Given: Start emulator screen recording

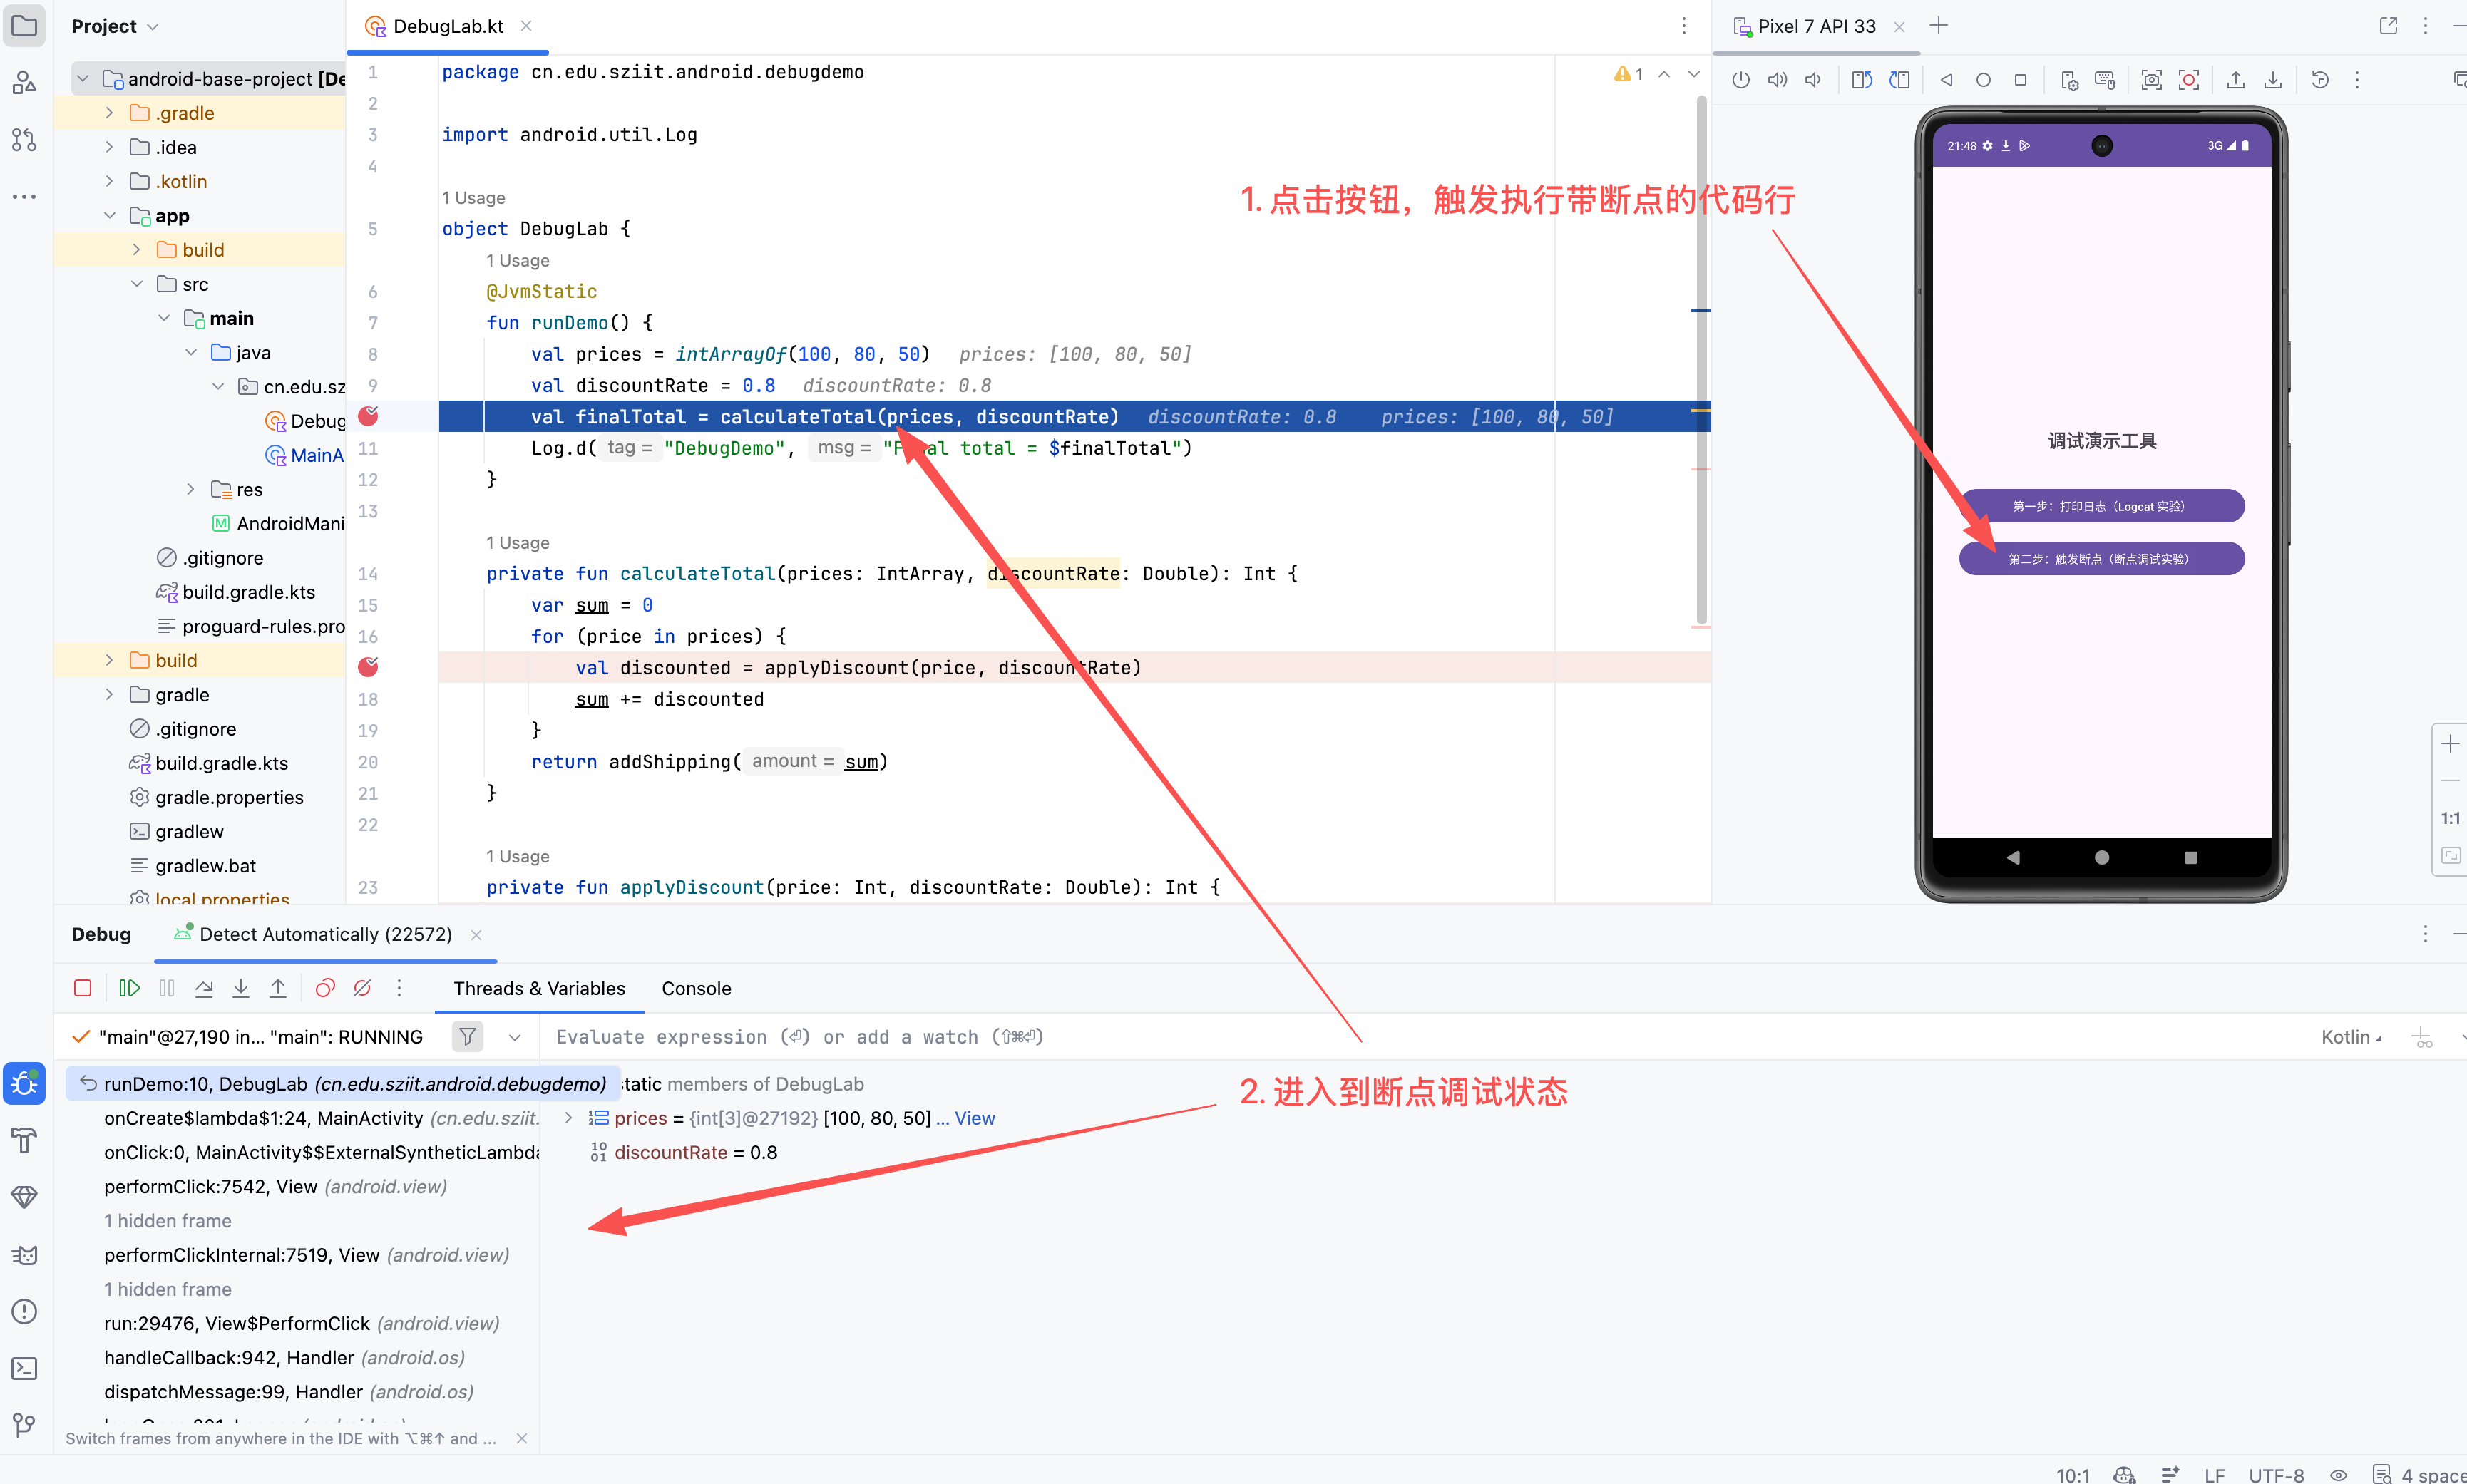Looking at the screenshot, I should [x=2189, y=80].
